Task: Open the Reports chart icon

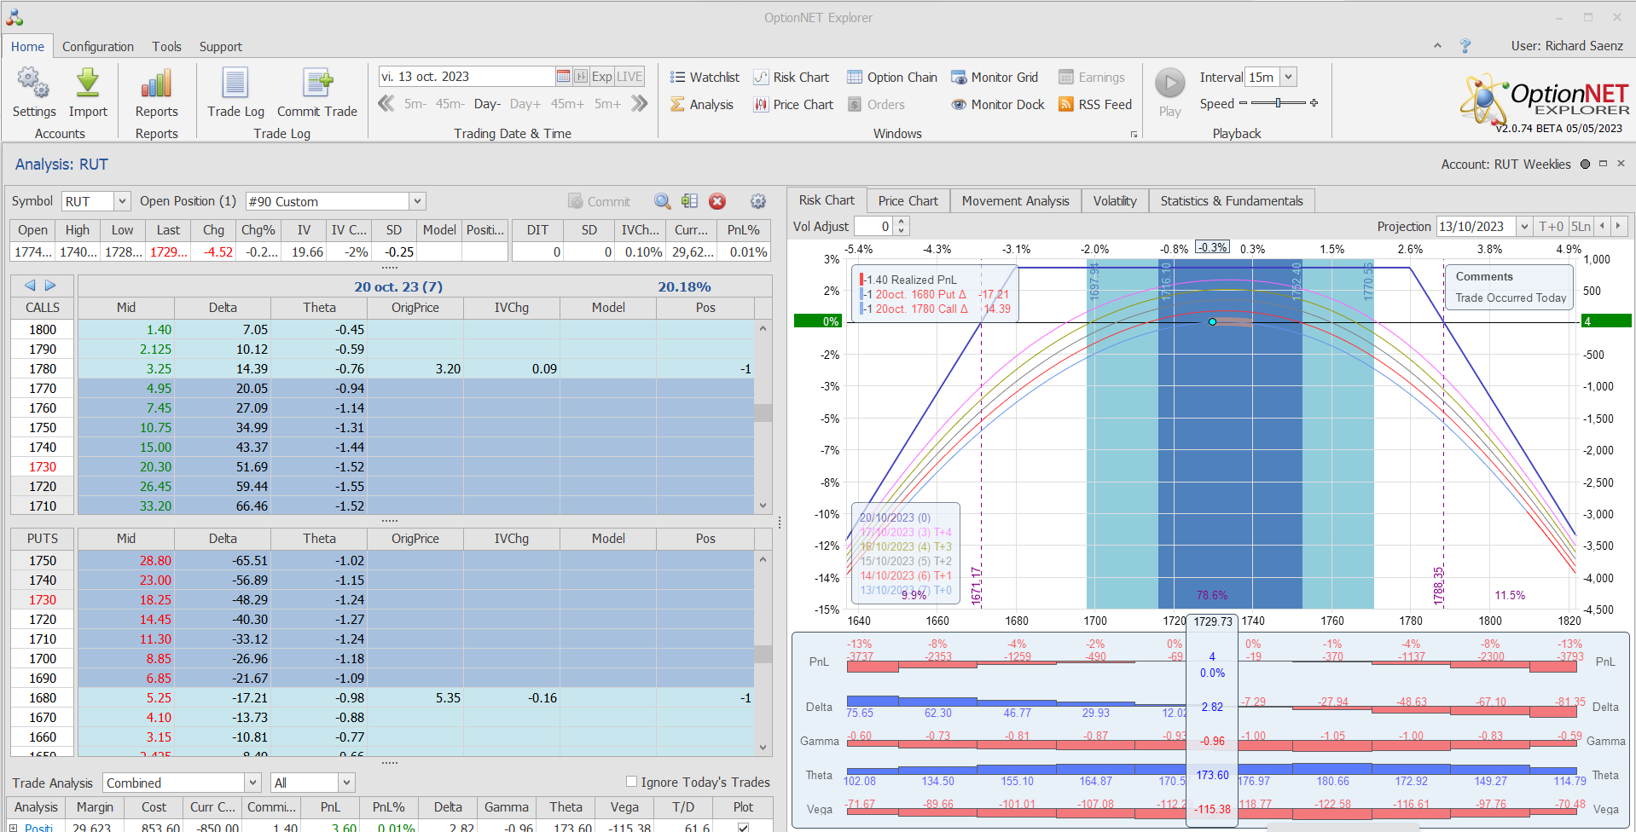Action: 156,84
